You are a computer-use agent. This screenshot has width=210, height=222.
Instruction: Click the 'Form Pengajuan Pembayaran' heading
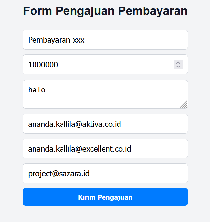tap(105, 11)
